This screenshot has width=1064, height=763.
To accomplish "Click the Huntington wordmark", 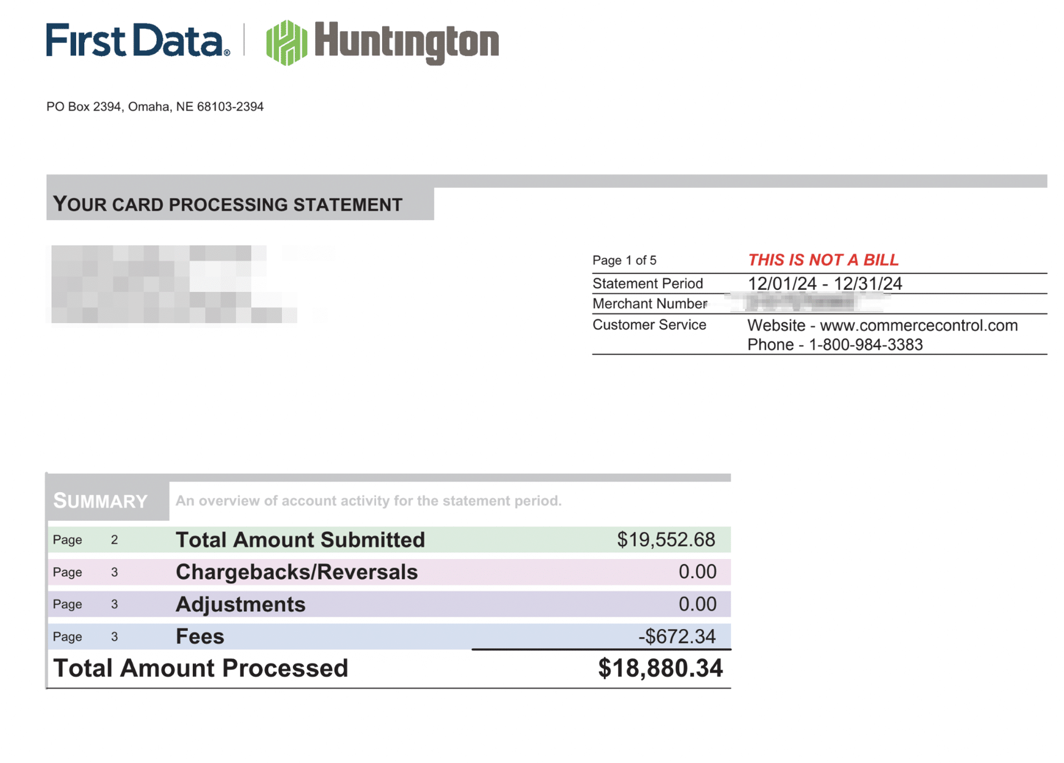I will point(405,42).
